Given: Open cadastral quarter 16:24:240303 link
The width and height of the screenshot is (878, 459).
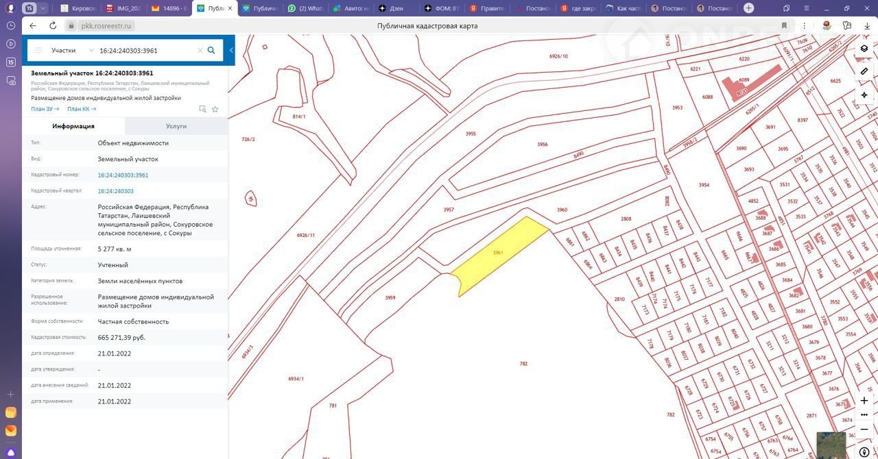Looking at the screenshot, I should (x=116, y=191).
